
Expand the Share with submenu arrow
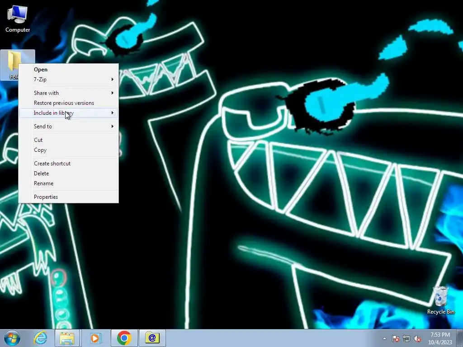click(113, 93)
